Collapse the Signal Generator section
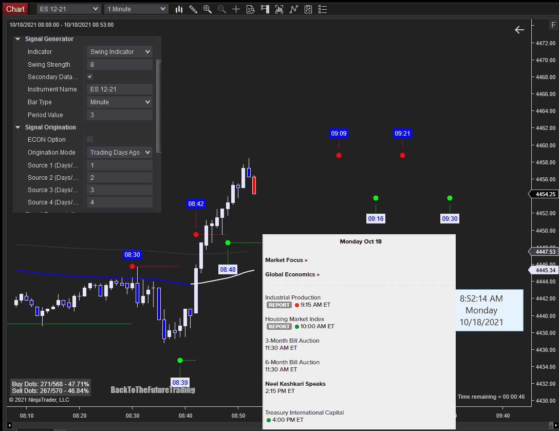Screen dimensions: 559x431 click(x=18, y=39)
